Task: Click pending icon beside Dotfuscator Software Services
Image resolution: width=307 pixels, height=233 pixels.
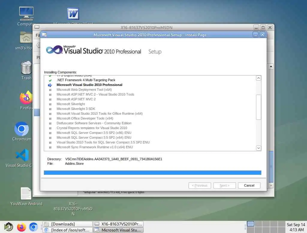Action: click(x=50, y=123)
